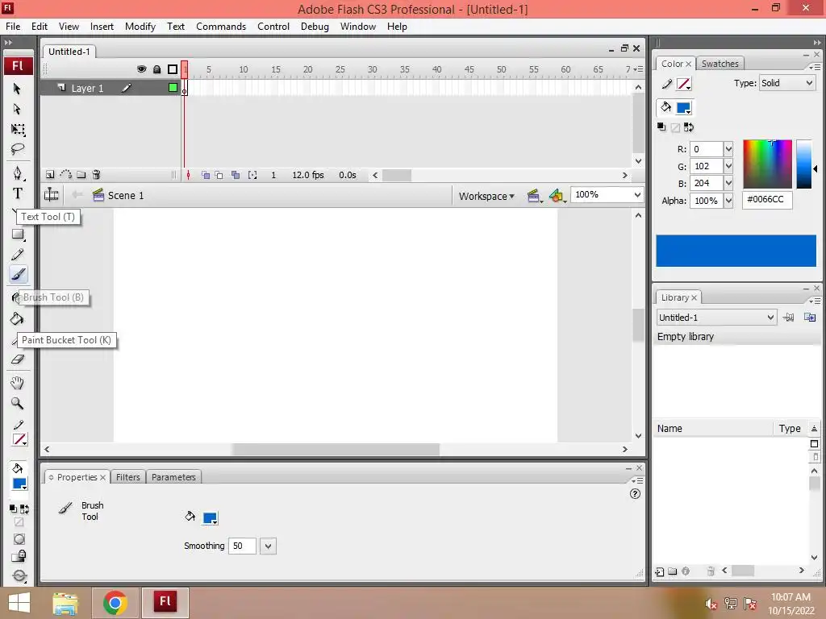Screen dimensions: 826x619
Task: Click Delete Layer trash icon
Action: tap(97, 175)
